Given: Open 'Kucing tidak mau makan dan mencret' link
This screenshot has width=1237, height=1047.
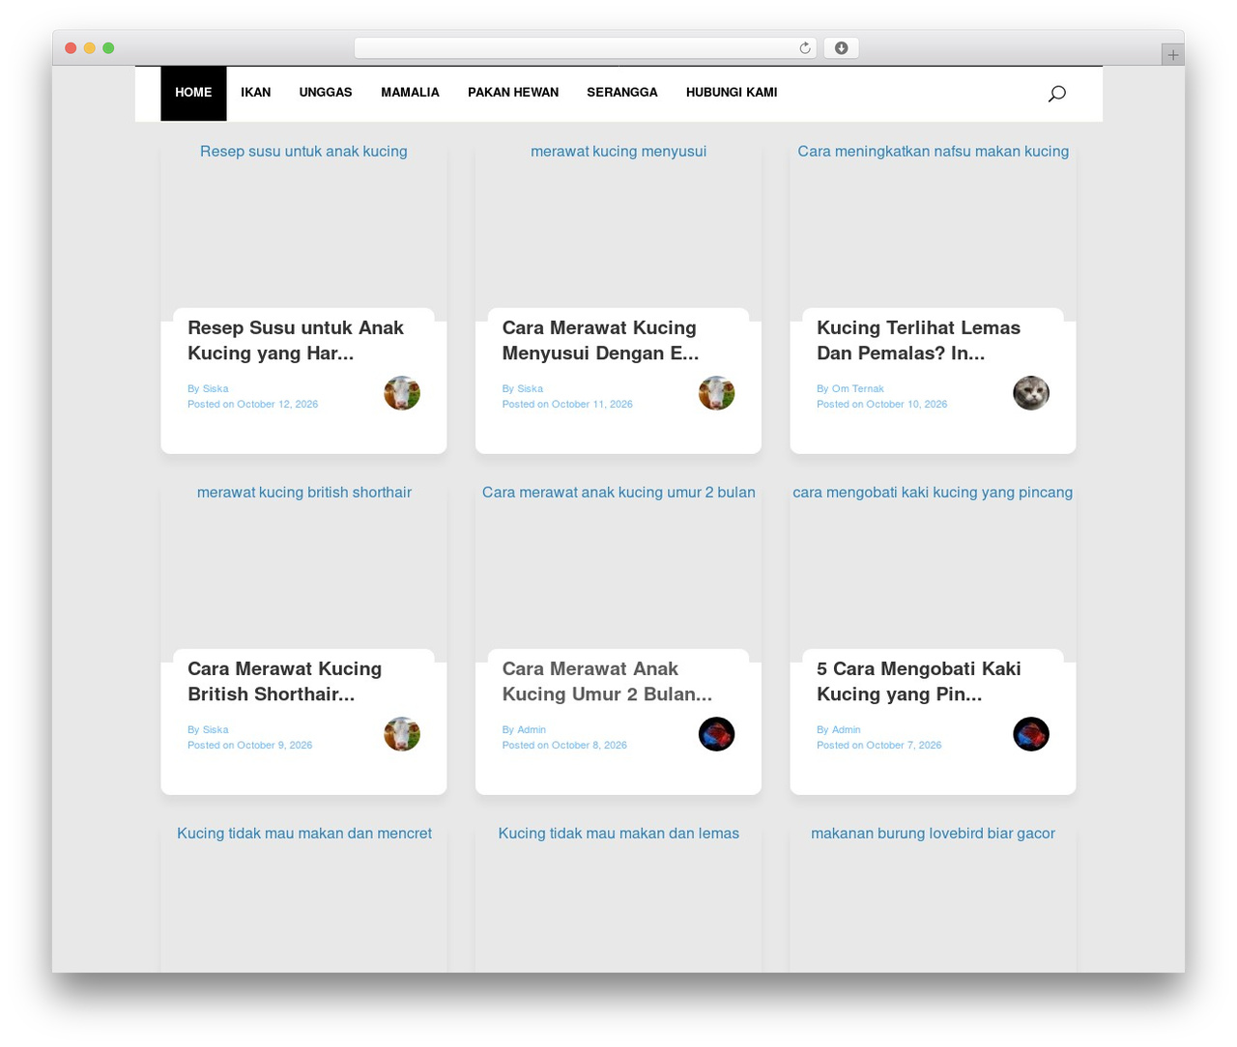Looking at the screenshot, I should click(x=304, y=834).
